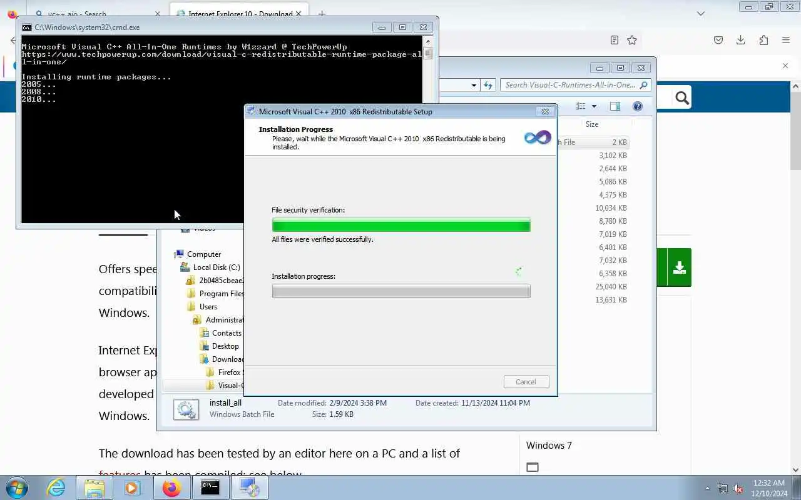Open Windows Explorer taskbar icon
This screenshot has width=801, height=500.
click(x=94, y=487)
